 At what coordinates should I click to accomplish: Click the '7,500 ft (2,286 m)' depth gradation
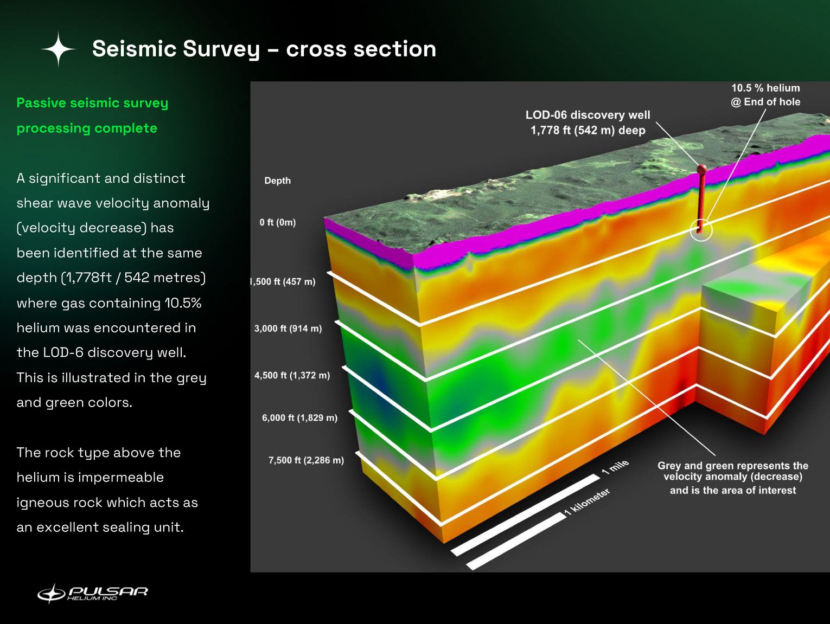[x=307, y=460]
